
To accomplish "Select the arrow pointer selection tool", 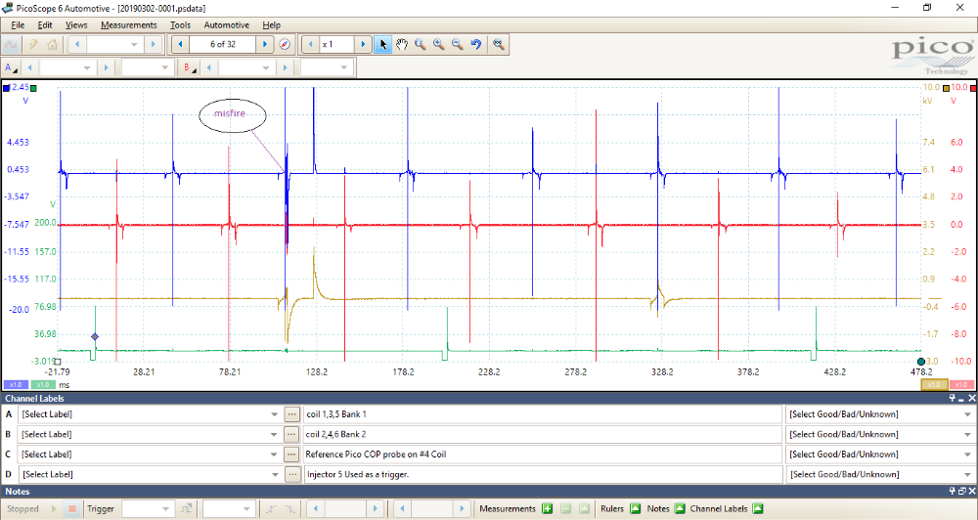I will [383, 44].
